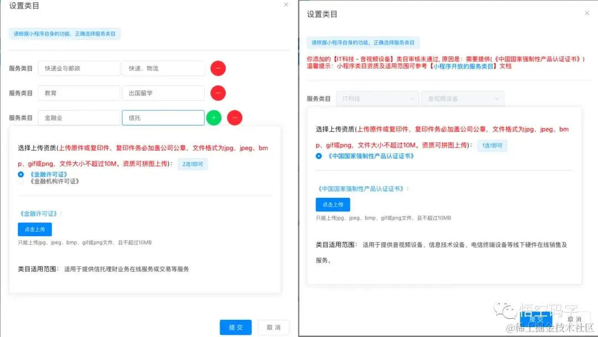
Task: Click the 信托 category input field
Action: 163,118
